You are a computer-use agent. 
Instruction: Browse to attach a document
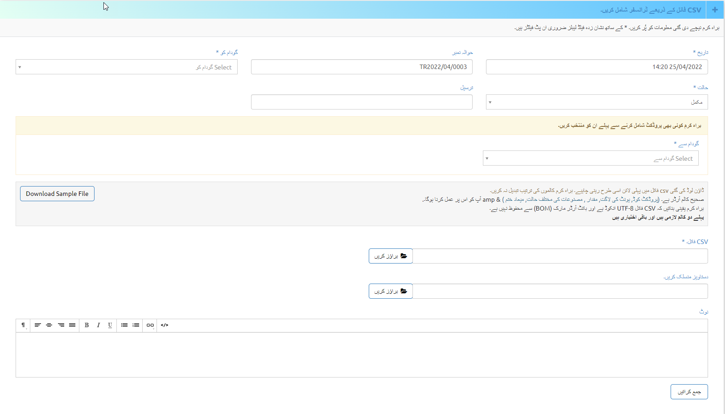(x=391, y=291)
